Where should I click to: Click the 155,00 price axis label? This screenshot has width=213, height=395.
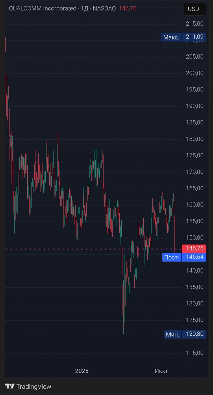coord(195,221)
